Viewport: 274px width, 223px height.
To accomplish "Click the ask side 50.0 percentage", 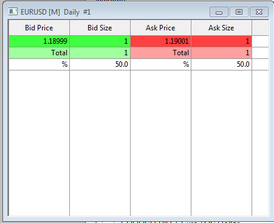I will (221, 64).
